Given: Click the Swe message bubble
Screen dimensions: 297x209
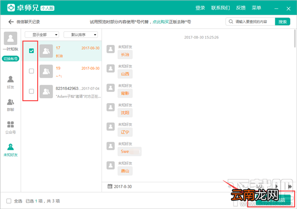Looking at the screenshot, I should click(130, 152).
